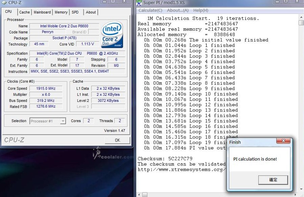Click the Rated FSB value 1276.6 MHz

[x=46, y=106]
